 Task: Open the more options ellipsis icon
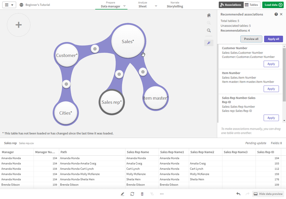162,194
